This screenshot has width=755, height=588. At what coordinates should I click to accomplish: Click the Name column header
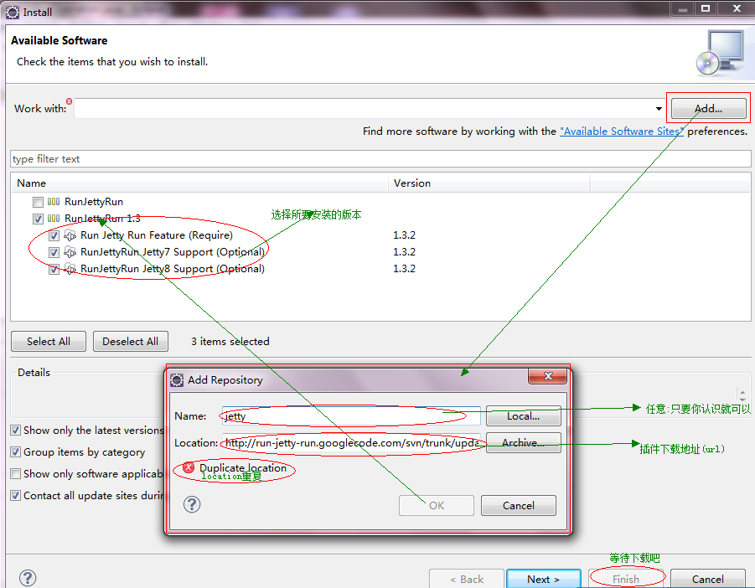click(199, 183)
